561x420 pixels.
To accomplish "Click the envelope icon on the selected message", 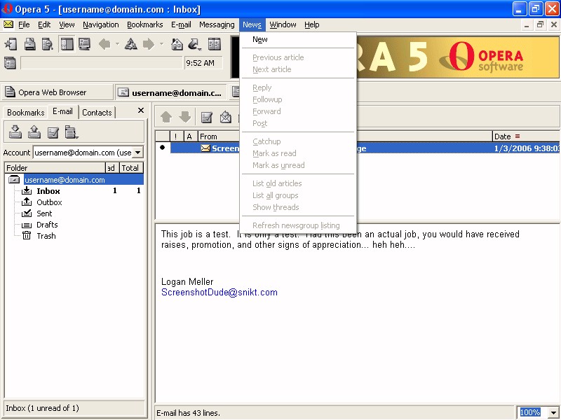I will [x=205, y=148].
